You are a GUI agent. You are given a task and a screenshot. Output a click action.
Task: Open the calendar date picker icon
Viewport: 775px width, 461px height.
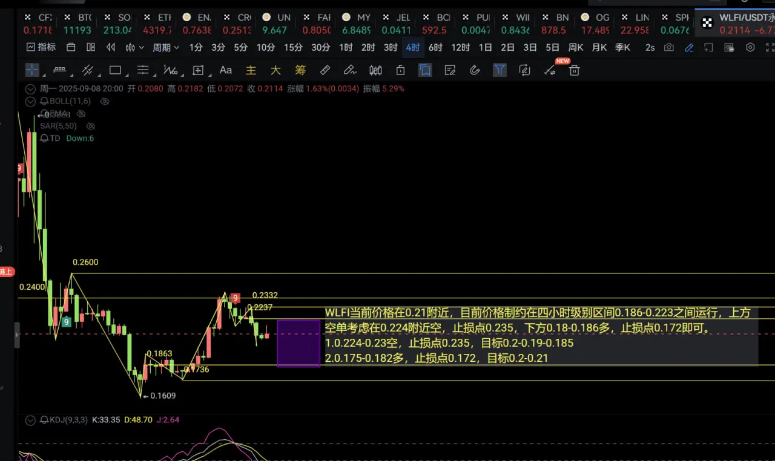pos(71,47)
